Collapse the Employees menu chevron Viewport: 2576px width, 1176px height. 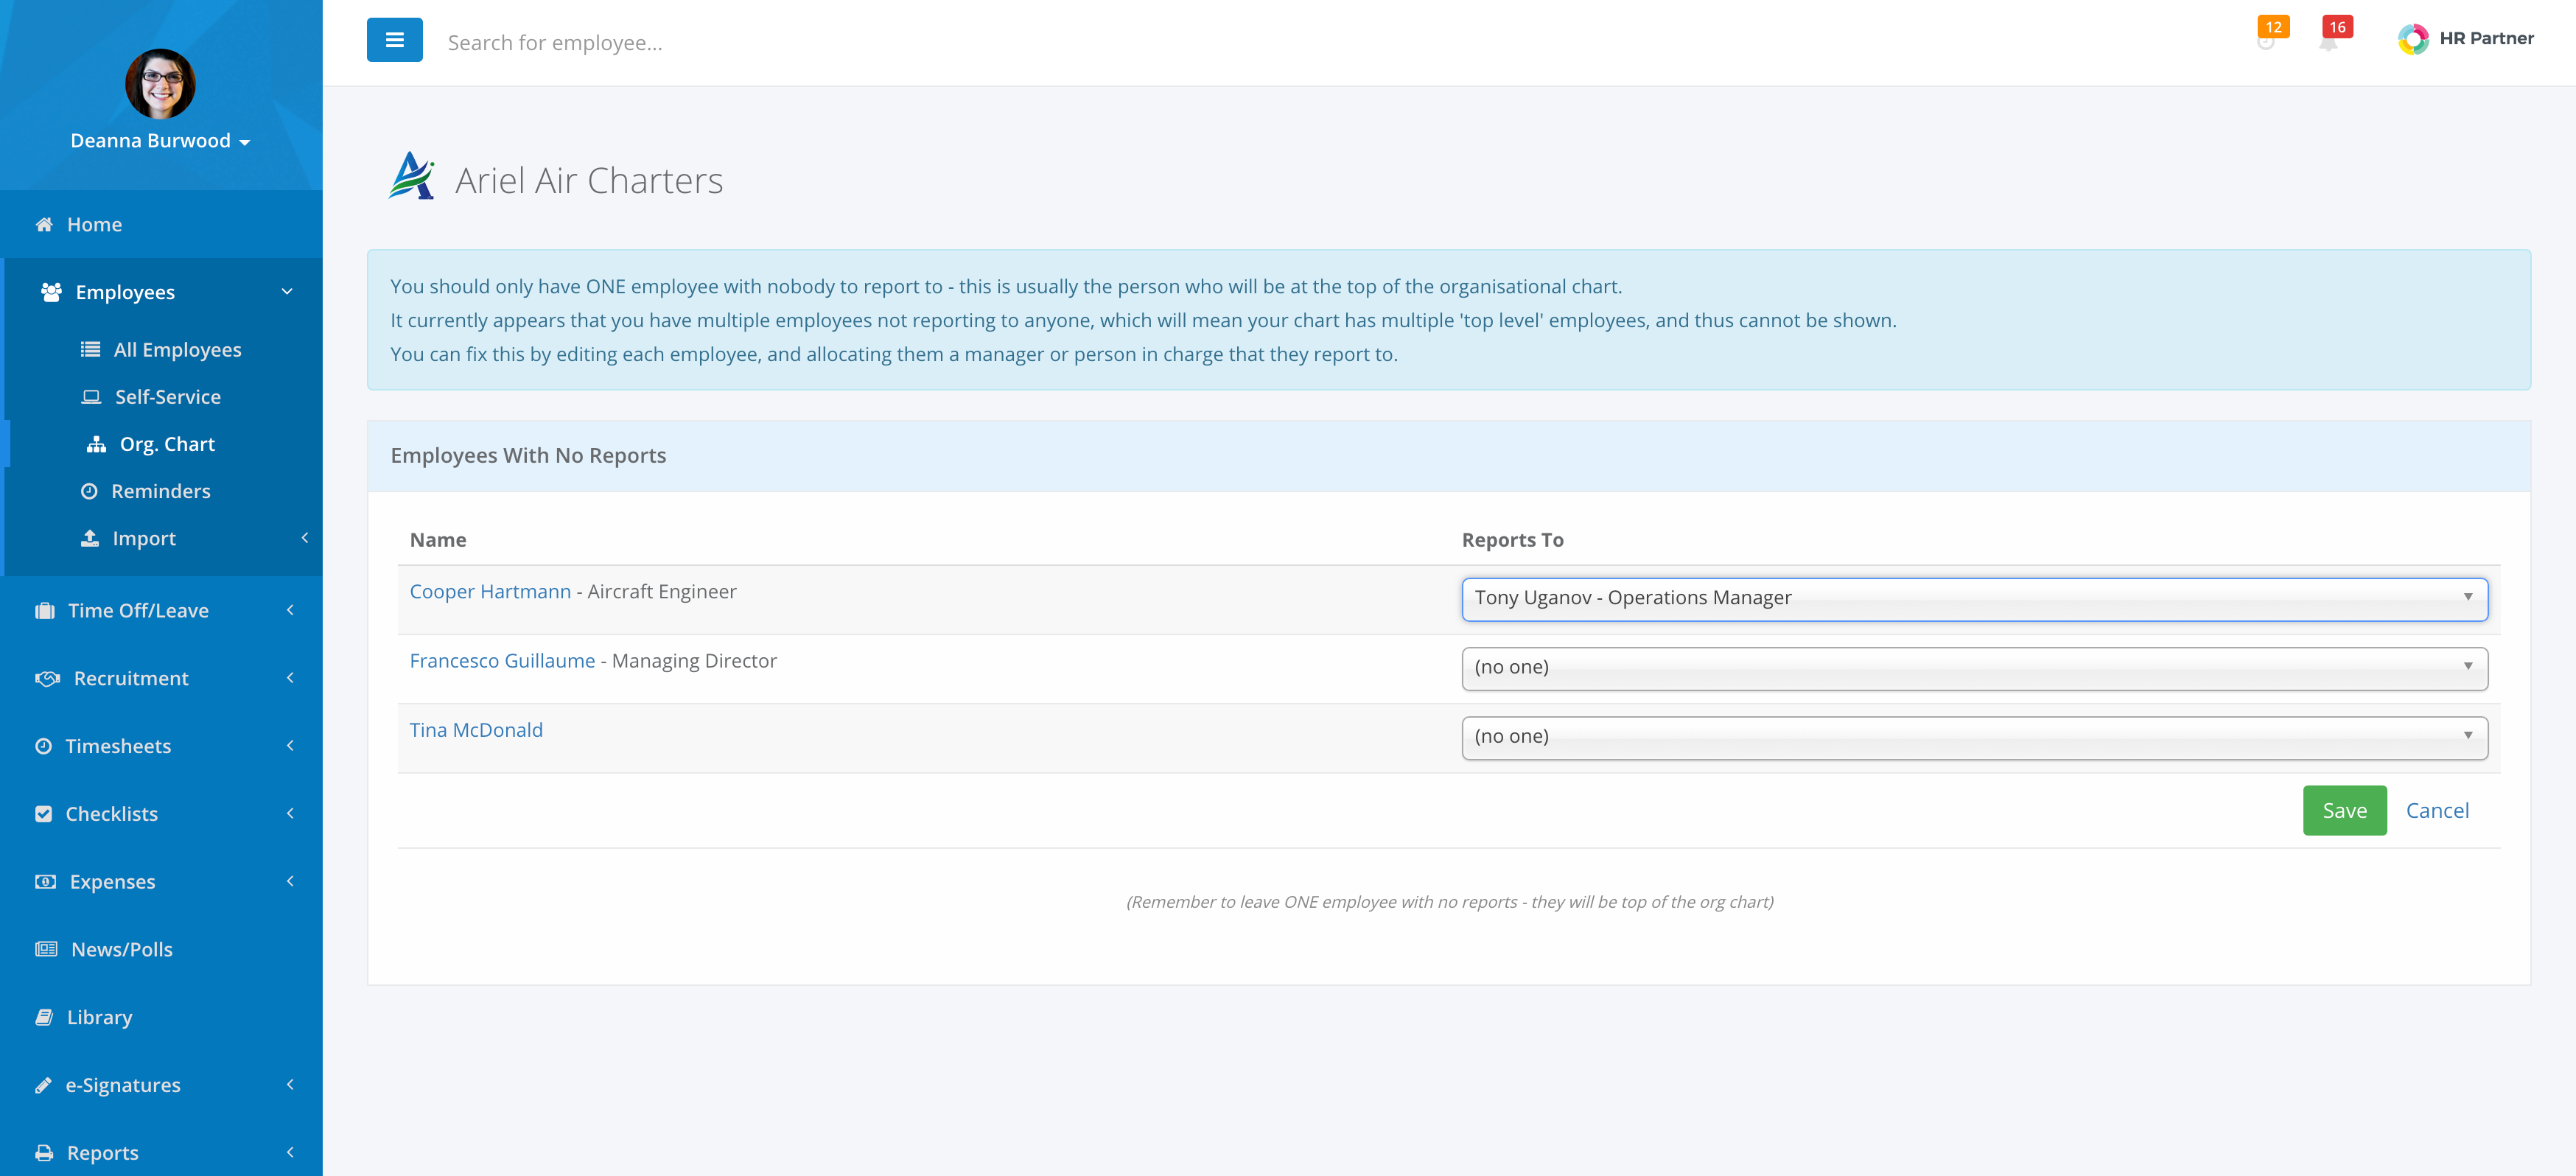pyautogui.click(x=287, y=292)
